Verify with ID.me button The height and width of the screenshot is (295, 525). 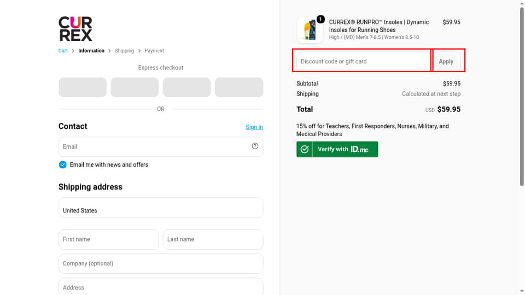[x=337, y=149]
